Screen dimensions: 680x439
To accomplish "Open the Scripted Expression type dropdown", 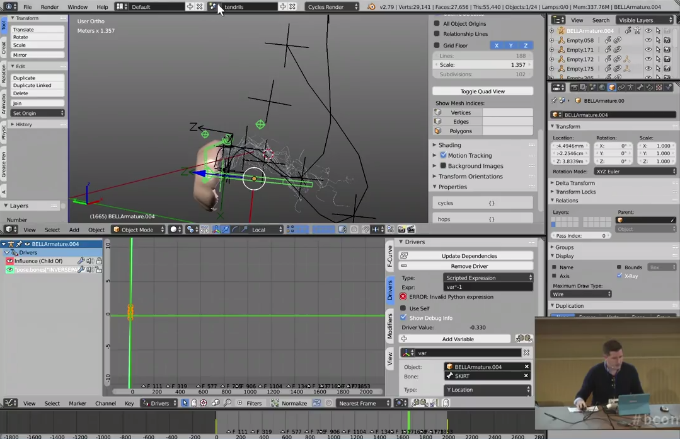I will tap(488, 278).
